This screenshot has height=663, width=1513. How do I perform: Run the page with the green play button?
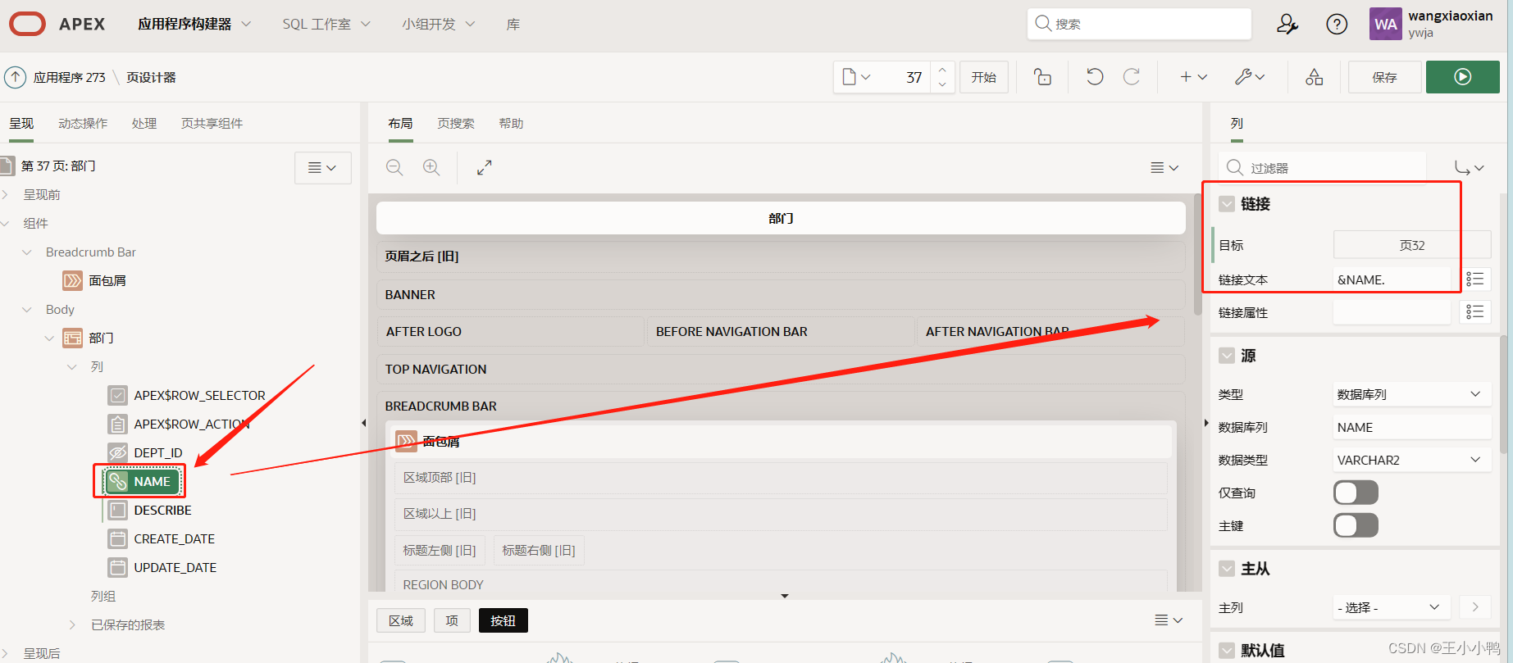click(1462, 77)
